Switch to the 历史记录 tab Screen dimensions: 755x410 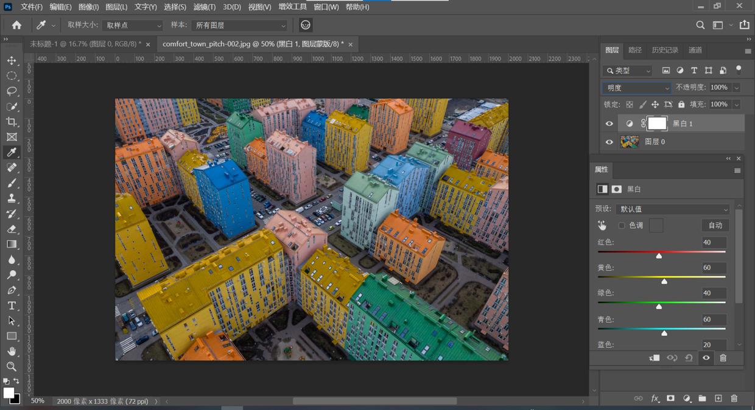coord(664,50)
